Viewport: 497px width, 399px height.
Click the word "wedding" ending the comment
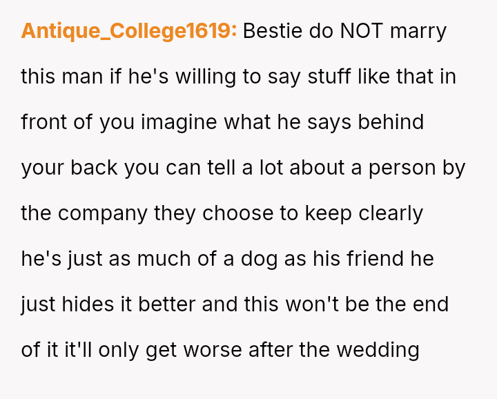click(378, 350)
